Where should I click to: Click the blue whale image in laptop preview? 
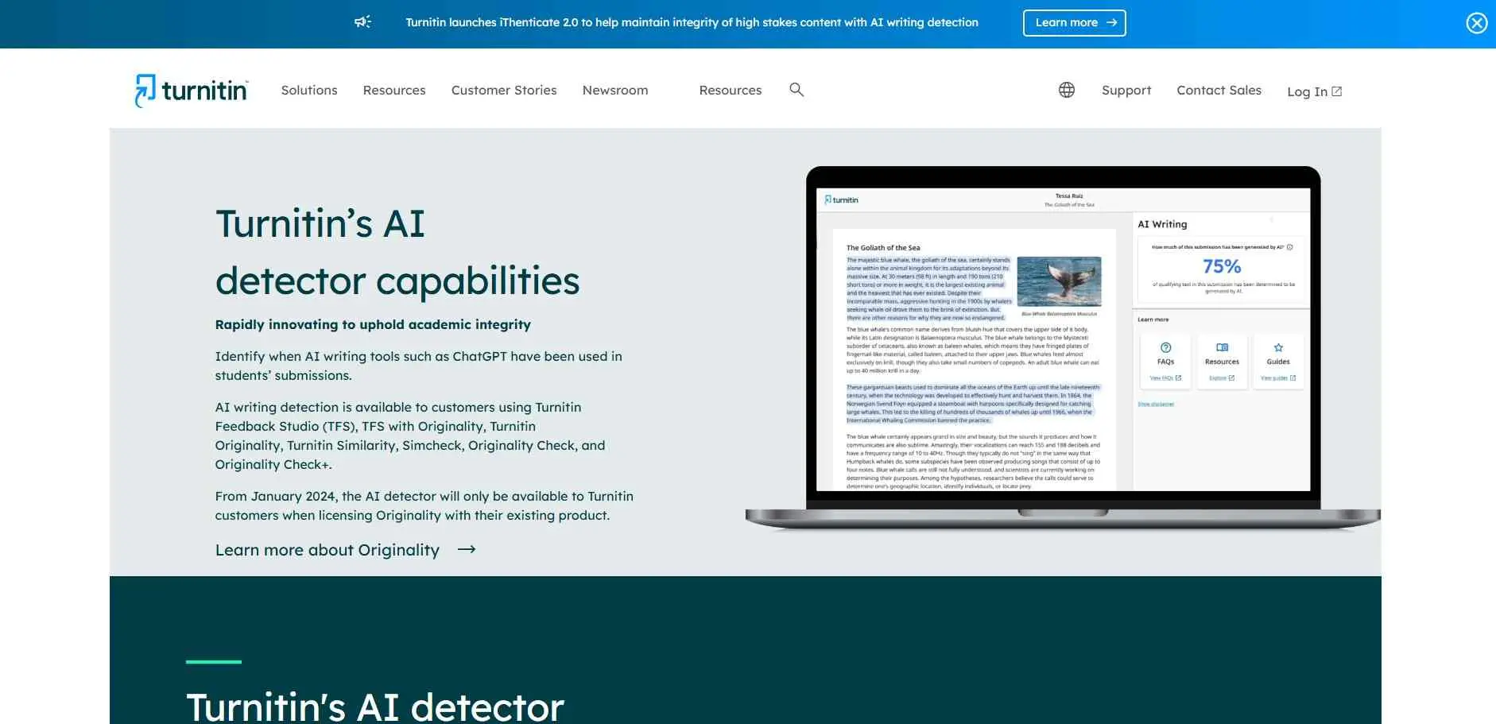pyautogui.click(x=1059, y=281)
